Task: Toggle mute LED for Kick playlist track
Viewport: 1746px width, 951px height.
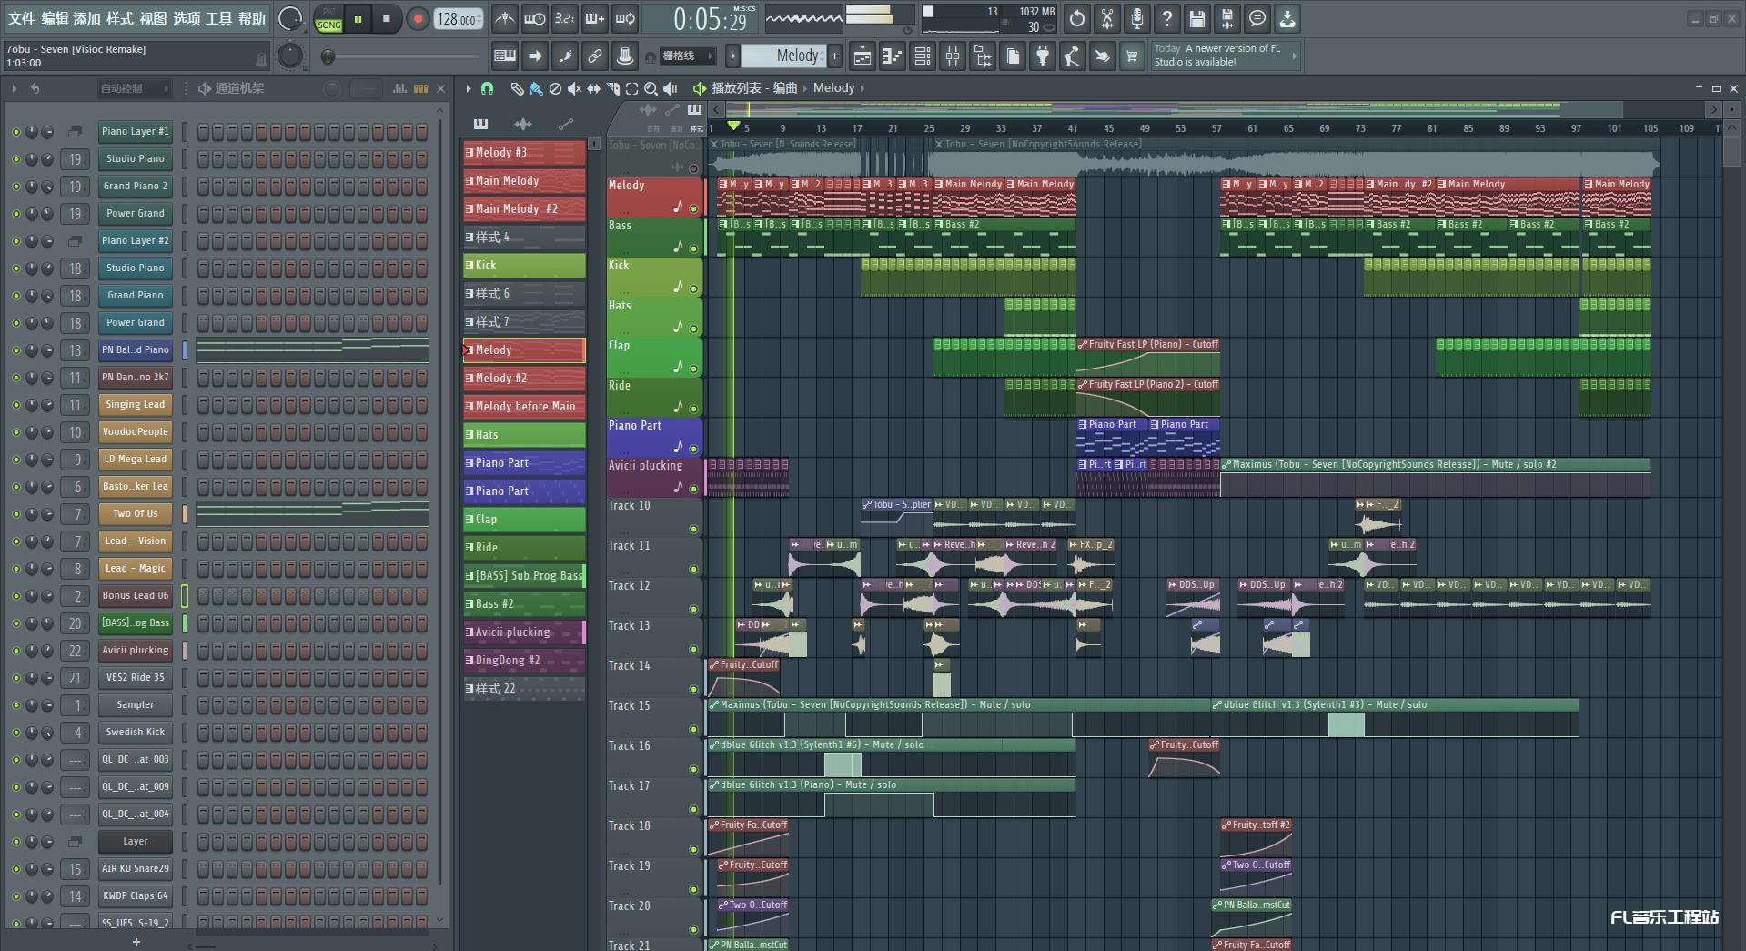Action: pyautogui.click(x=693, y=288)
